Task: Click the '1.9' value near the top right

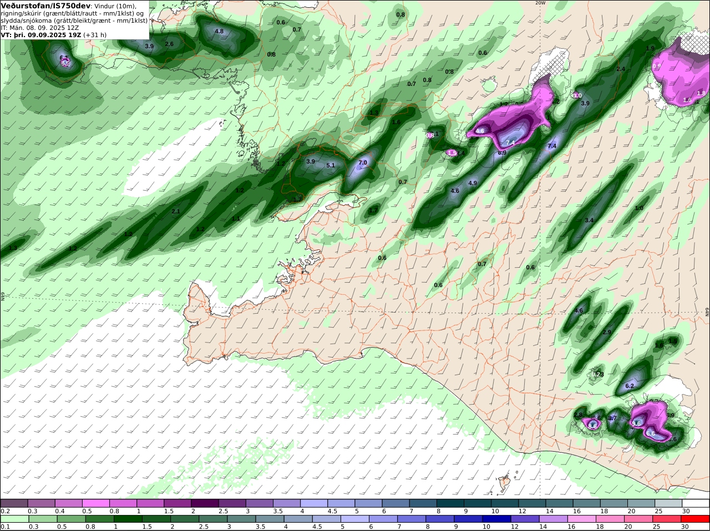Action: point(651,49)
